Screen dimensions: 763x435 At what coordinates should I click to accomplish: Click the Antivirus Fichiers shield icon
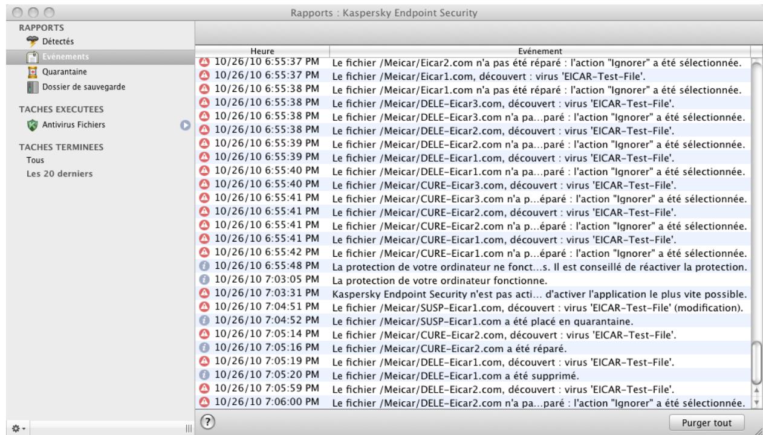pyautogui.click(x=33, y=125)
